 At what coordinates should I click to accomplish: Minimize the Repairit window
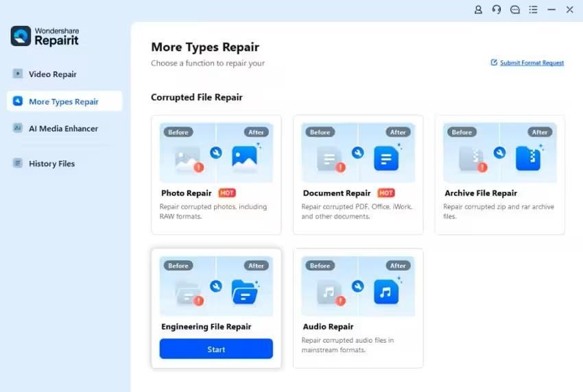click(551, 10)
